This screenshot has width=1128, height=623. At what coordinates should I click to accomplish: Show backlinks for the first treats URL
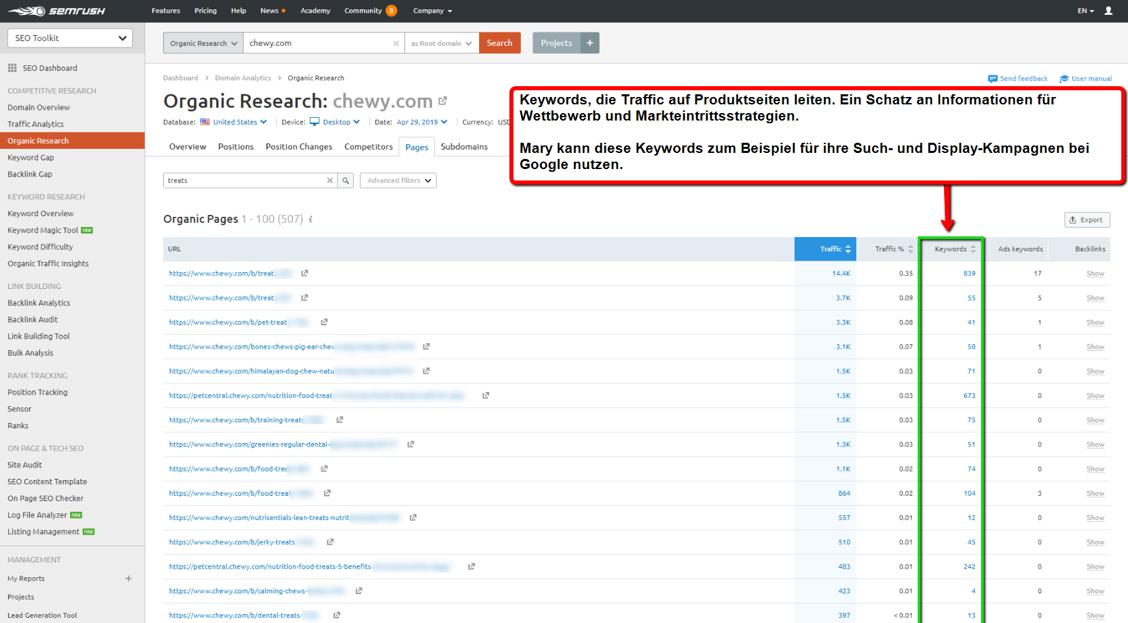pyautogui.click(x=1095, y=273)
